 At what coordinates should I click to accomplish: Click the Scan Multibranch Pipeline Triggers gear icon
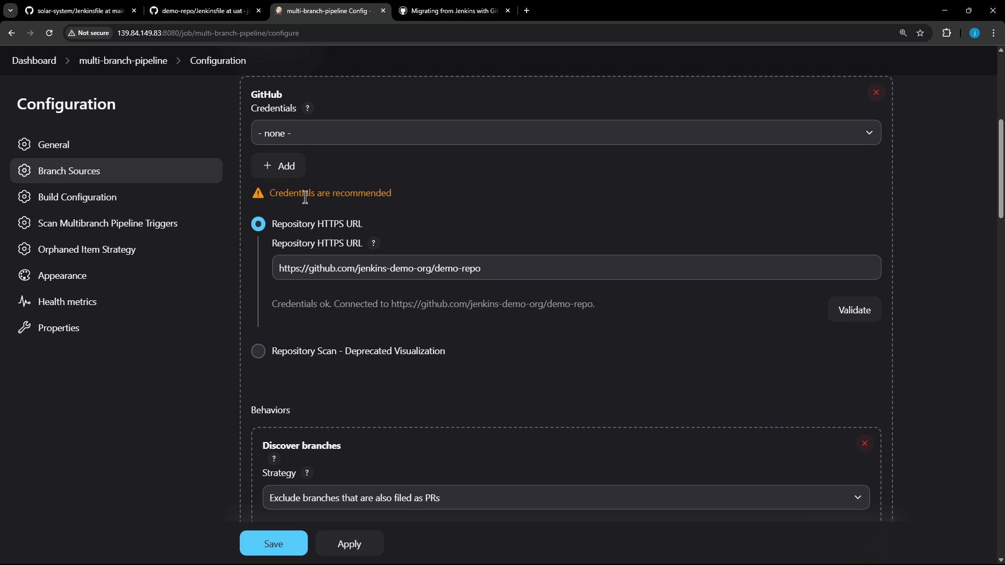(x=24, y=223)
